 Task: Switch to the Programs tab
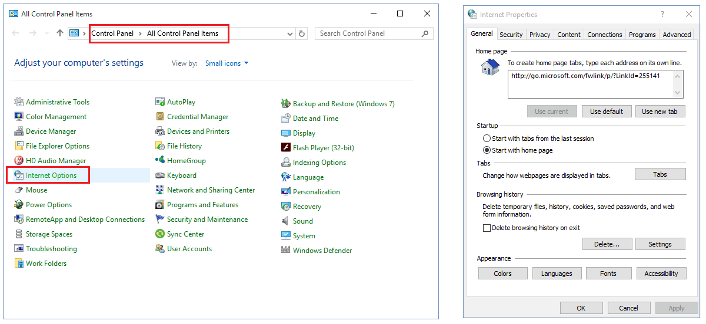(x=642, y=35)
